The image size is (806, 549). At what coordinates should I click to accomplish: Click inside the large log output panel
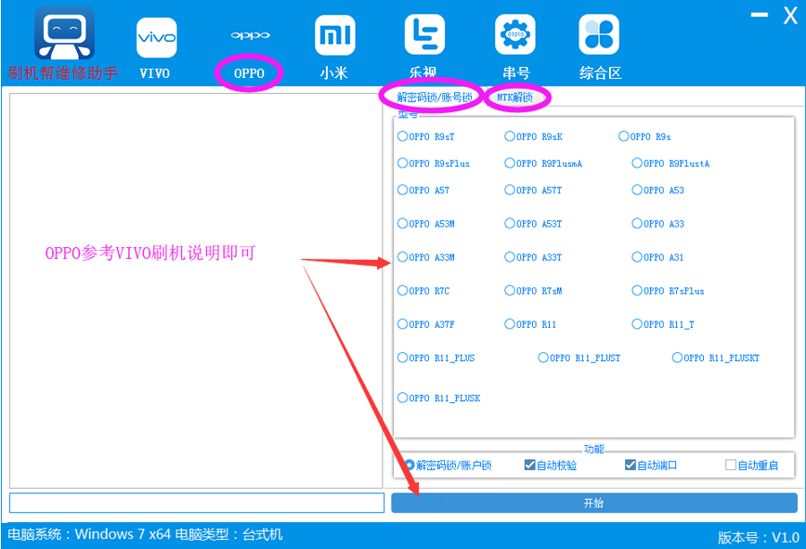196,290
